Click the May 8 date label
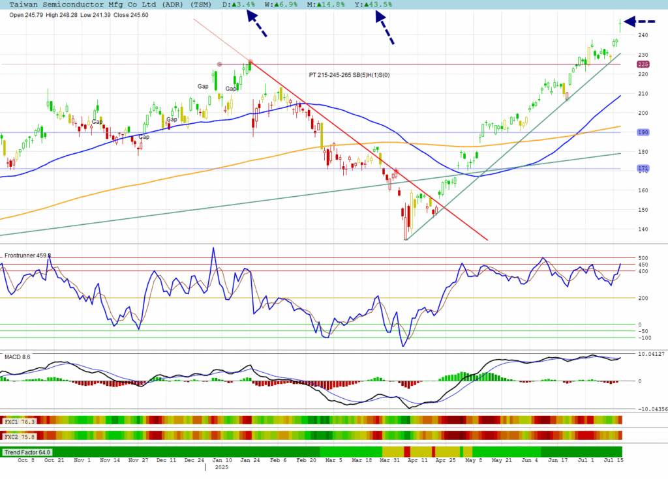Image resolution: width=668 pixels, height=479 pixels. [474, 460]
